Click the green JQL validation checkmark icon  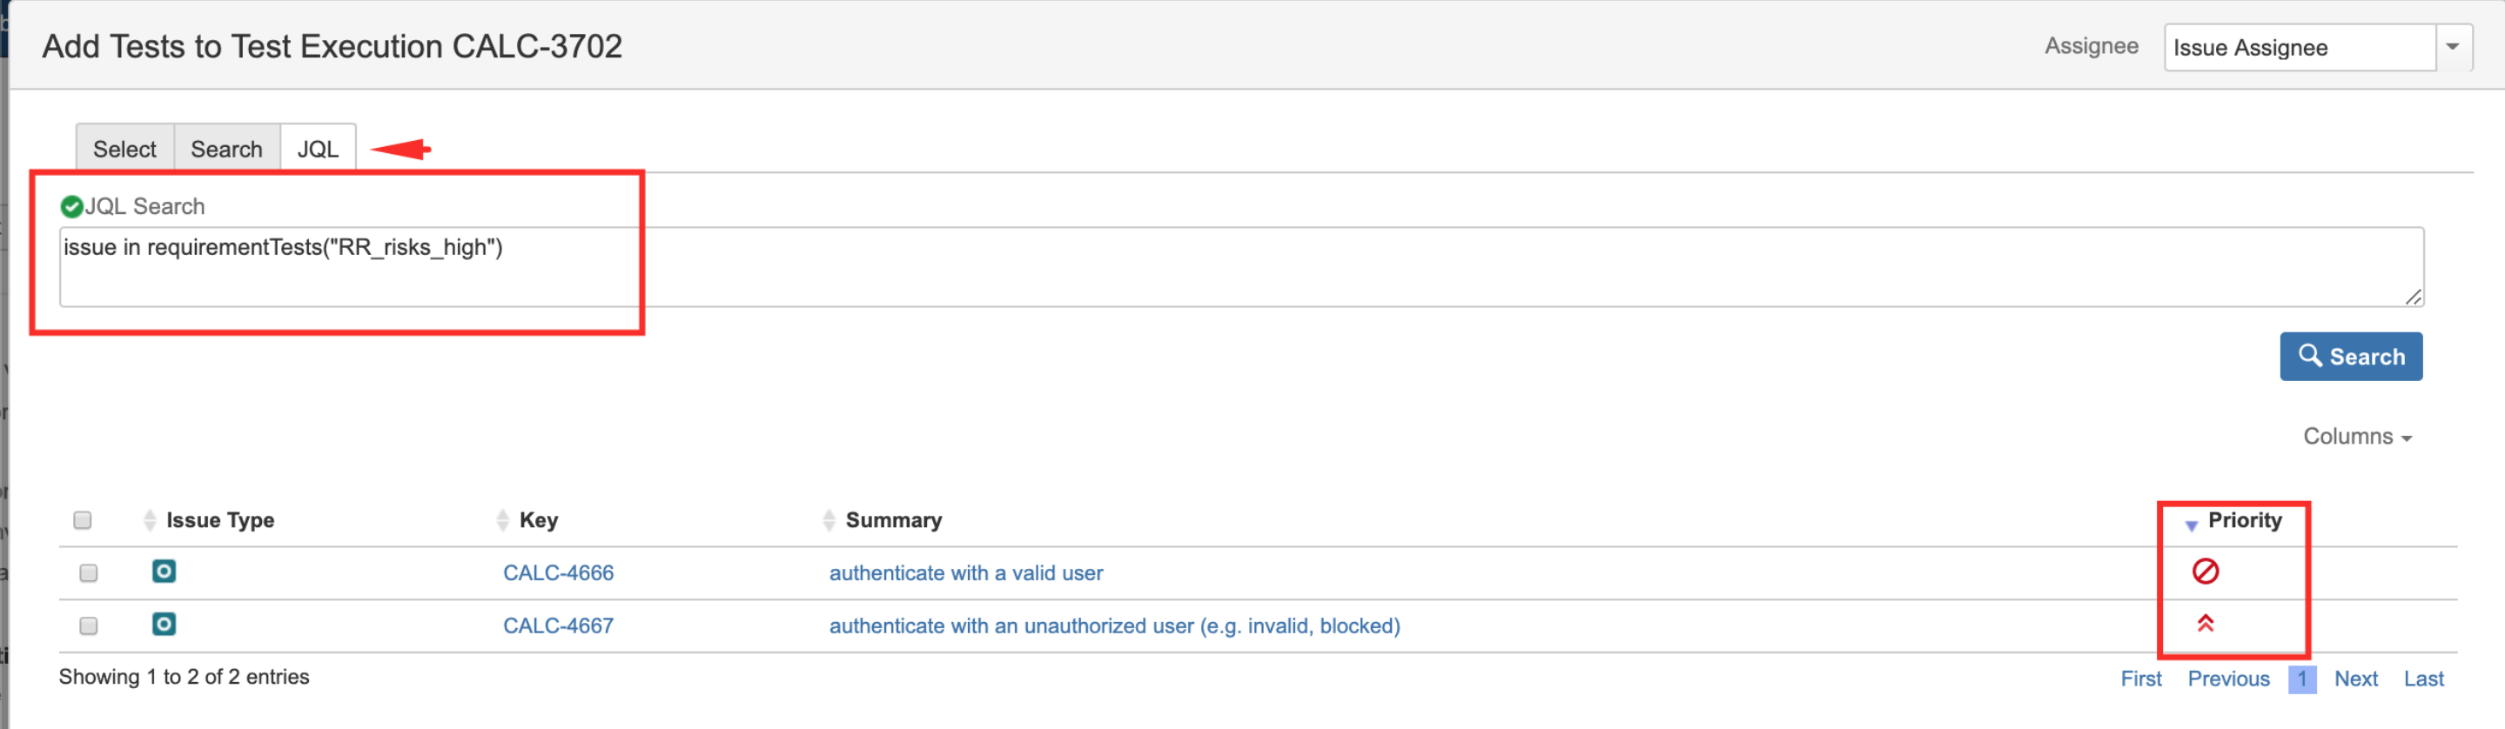pyautogui.click(x=71, y=207)
